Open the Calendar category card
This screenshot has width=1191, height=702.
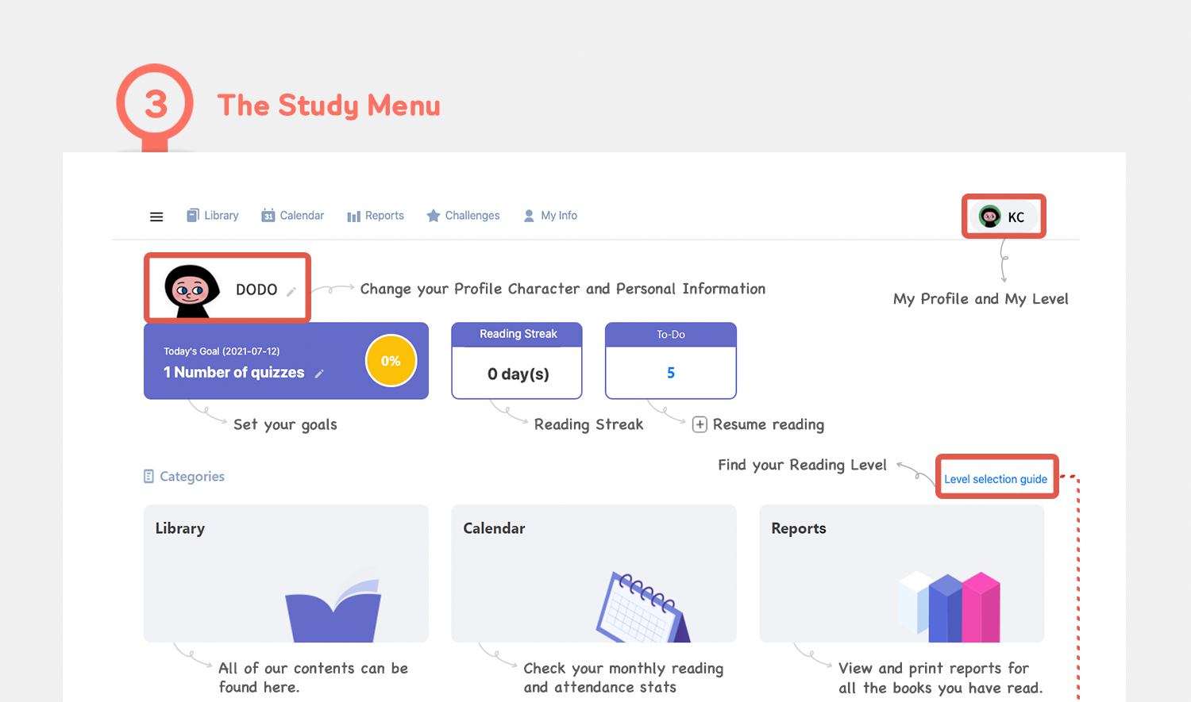(x=594, y=573)
